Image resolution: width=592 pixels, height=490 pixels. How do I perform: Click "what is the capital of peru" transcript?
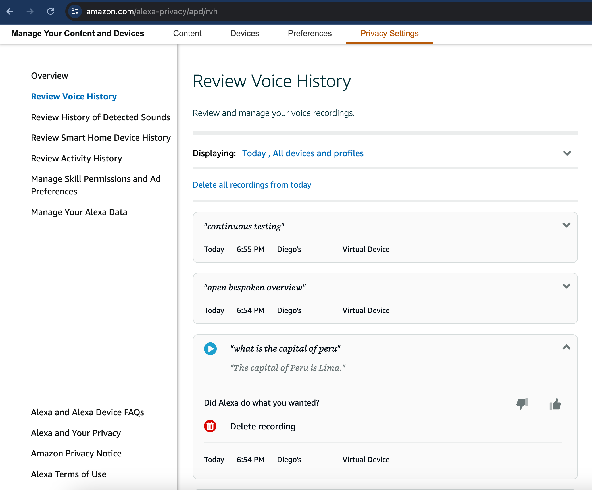click(x=285, y=348)
